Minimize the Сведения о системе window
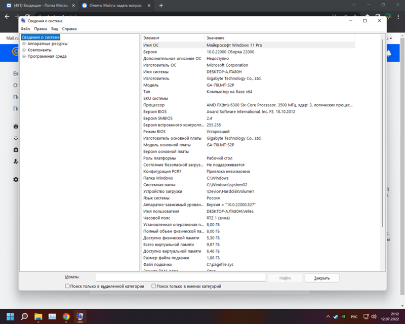The image size is (405, 324). 350,21
